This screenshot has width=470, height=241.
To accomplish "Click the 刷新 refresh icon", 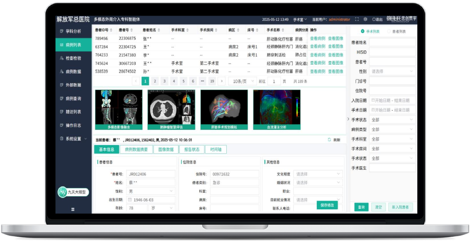I will pyautogui.click(x=329, y=140).
